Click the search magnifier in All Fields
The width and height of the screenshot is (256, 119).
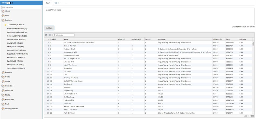click(54, 35)
